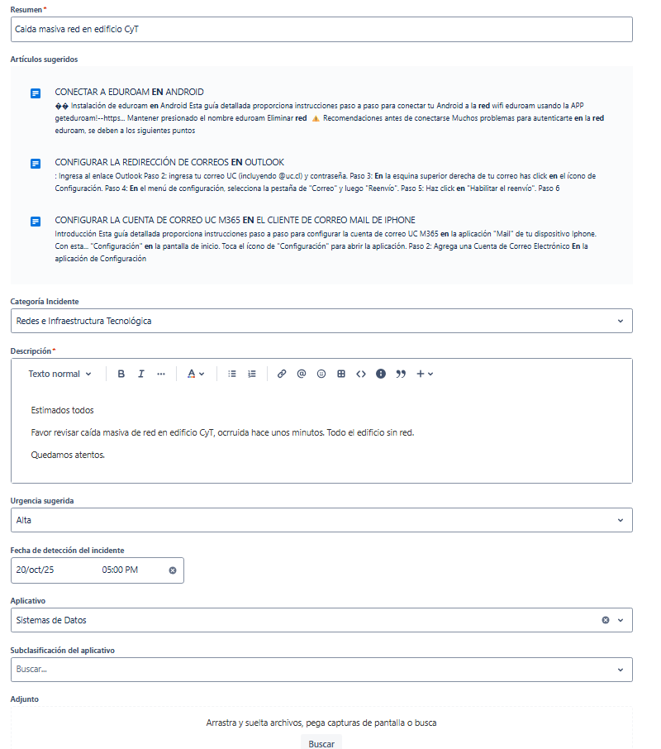Toggle italic formatting in description editor
The width and height of the screenshot is (661, 749).
(141, 374)
